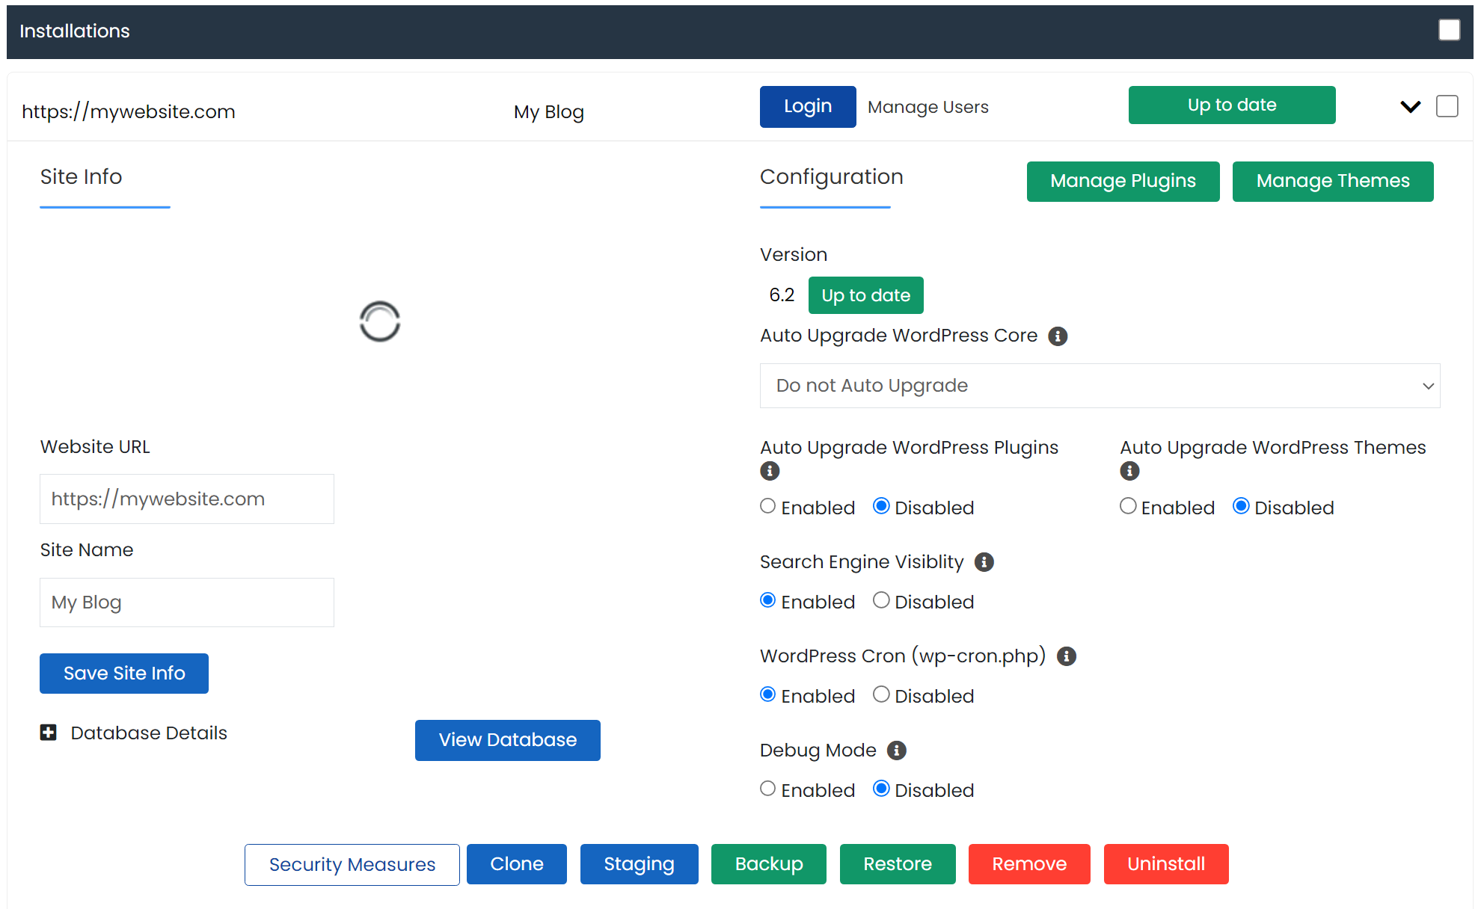Enable Debug Mode for this installation
1484x909 pixels.
click(767, 789)
